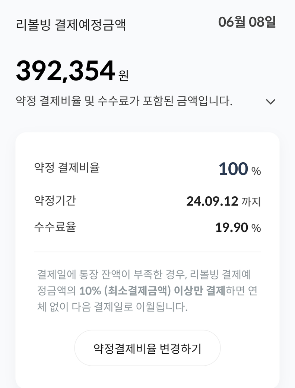Expand the payment amount details chevron

(271, 101)
